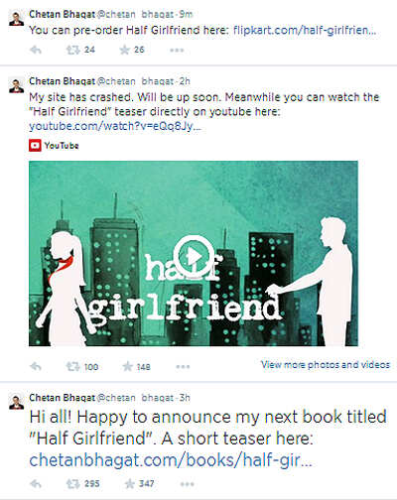
Task: Retweet the tweet with 100 retweets
Action: point(73,366)
